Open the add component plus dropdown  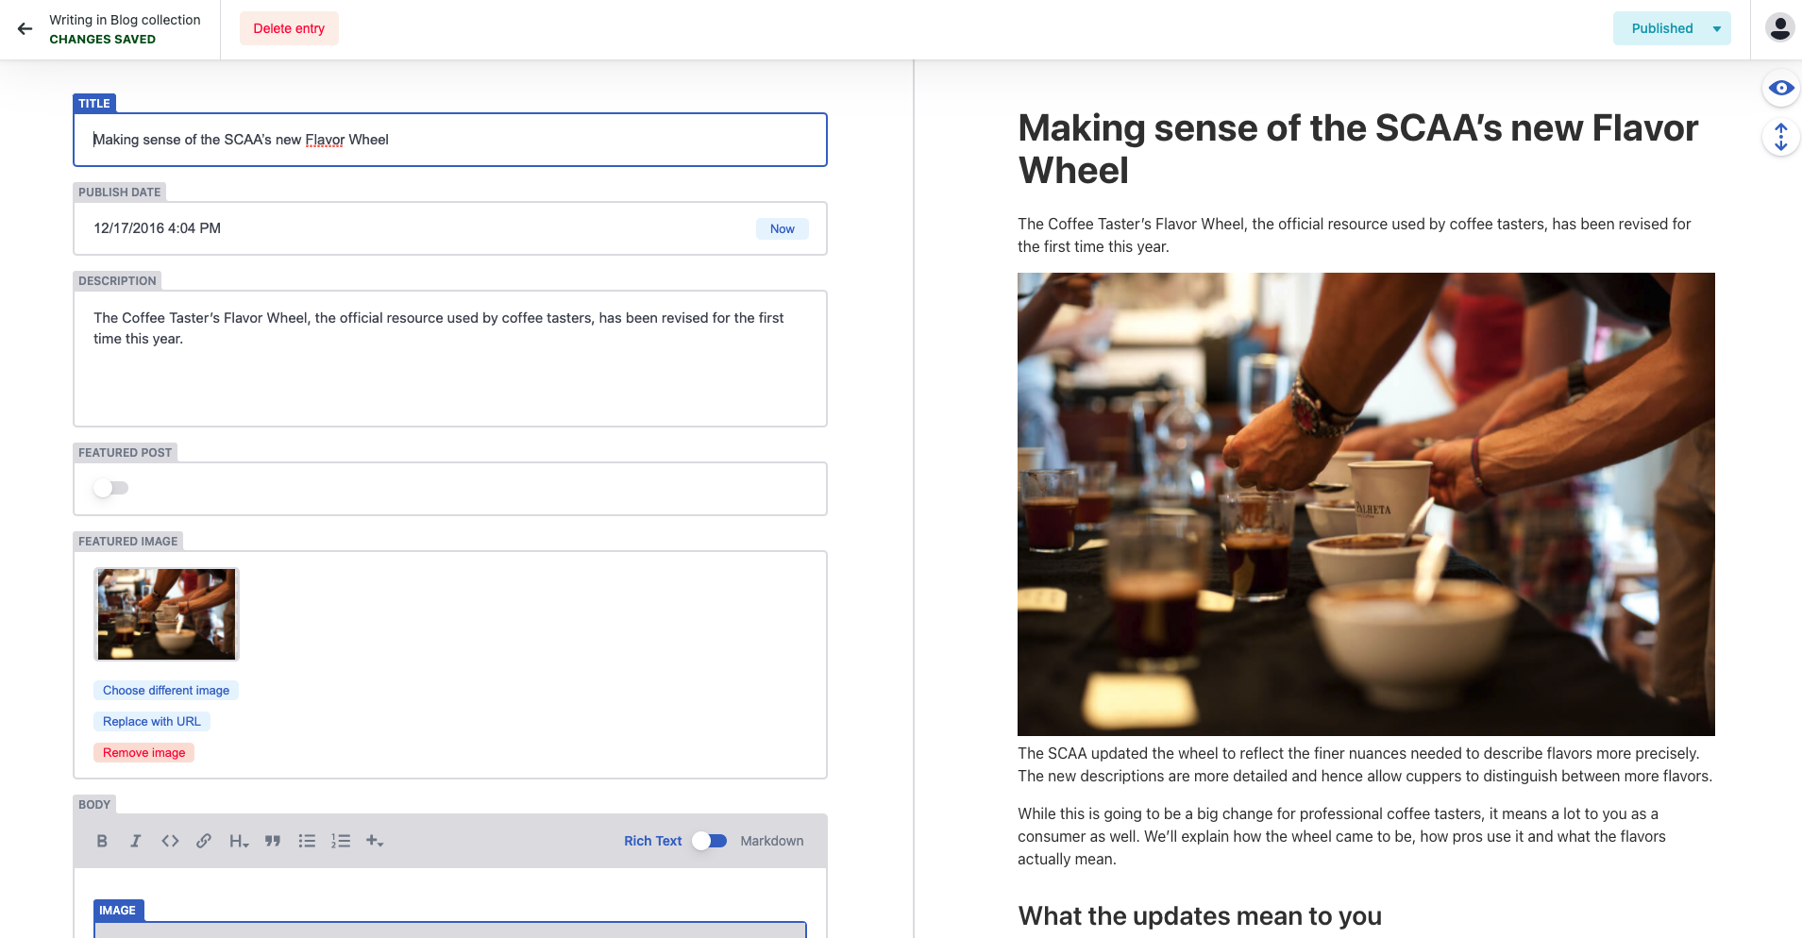375,841
